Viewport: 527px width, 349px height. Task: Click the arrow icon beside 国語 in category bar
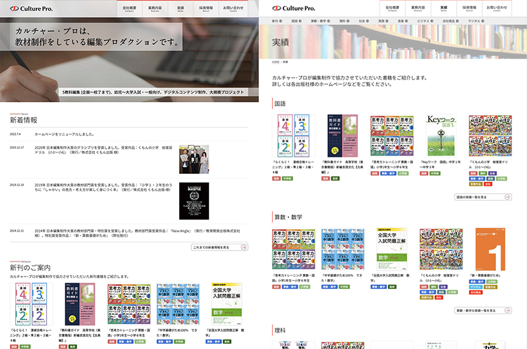[x=302, y=21]
